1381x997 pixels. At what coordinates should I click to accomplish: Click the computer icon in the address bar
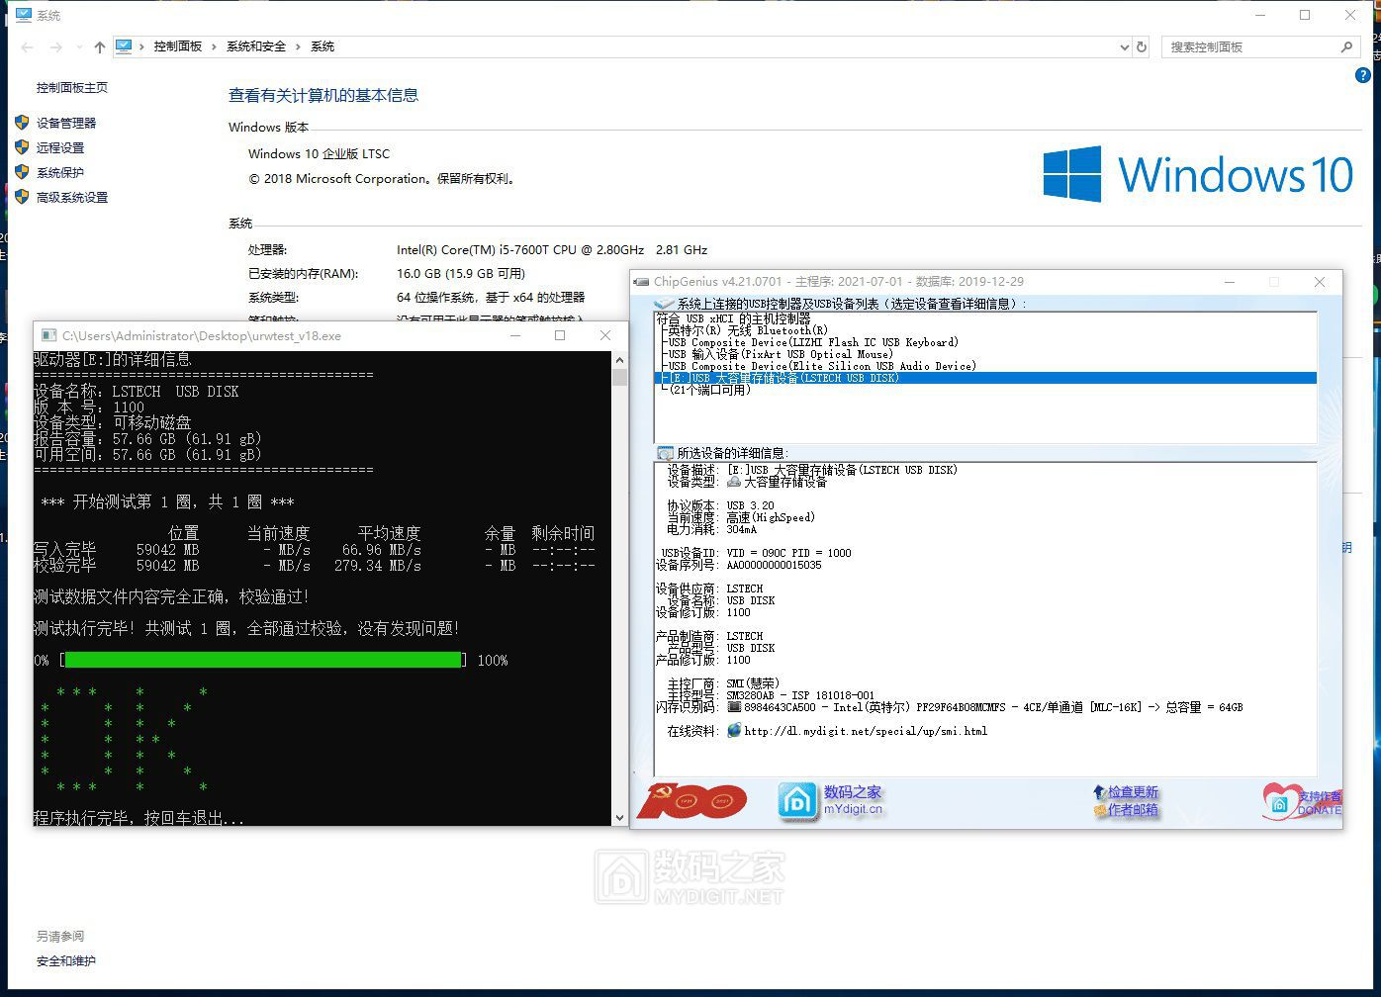click(124, 45)
